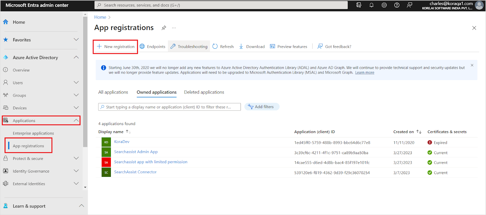Click the Refresh toolbar button
This screenshot has height=215, width=486.
pyautogui.click(x=223, y=47)
